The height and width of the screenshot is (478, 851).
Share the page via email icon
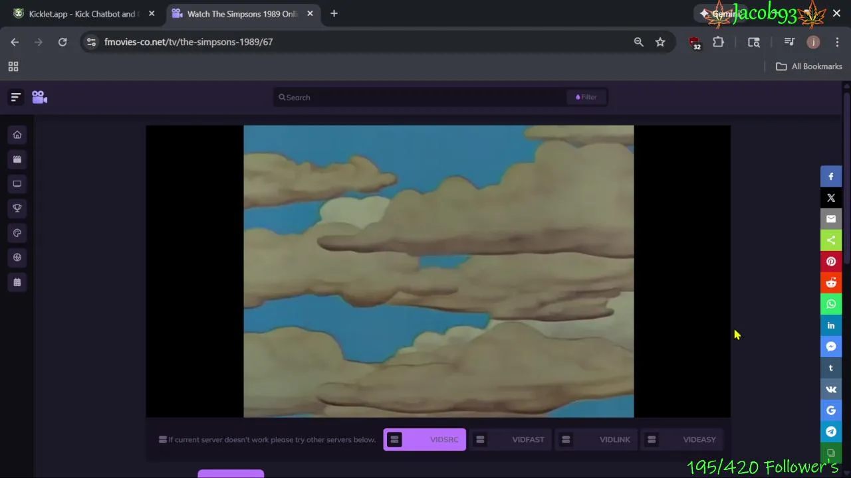[831, 219]
